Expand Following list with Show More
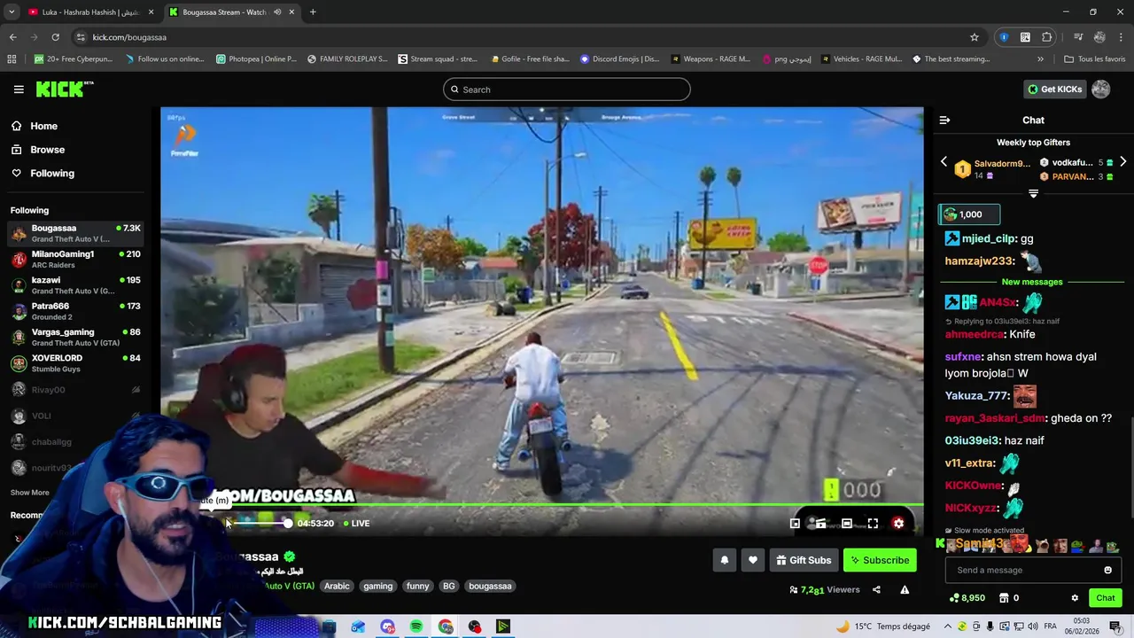 [30, 493]
